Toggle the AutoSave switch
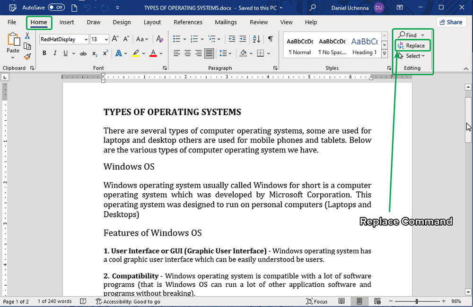The image size is (473, 307). tap(56, 8)
